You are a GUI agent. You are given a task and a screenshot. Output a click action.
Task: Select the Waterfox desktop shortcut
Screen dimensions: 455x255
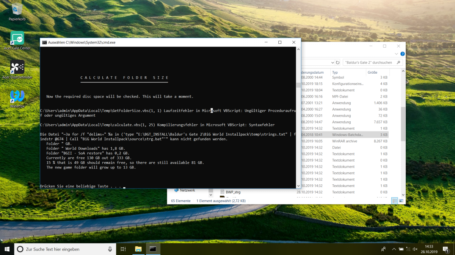17,99
